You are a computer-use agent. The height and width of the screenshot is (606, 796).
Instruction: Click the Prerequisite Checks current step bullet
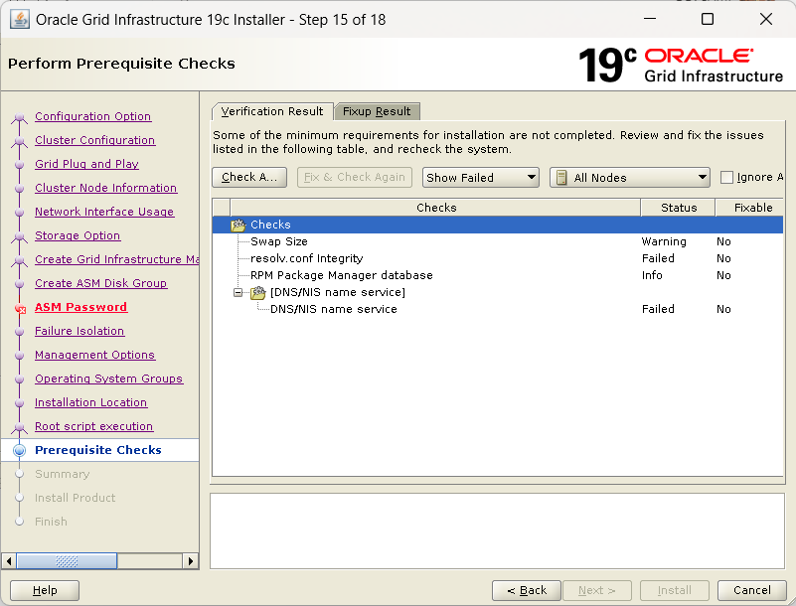point(19,450)
